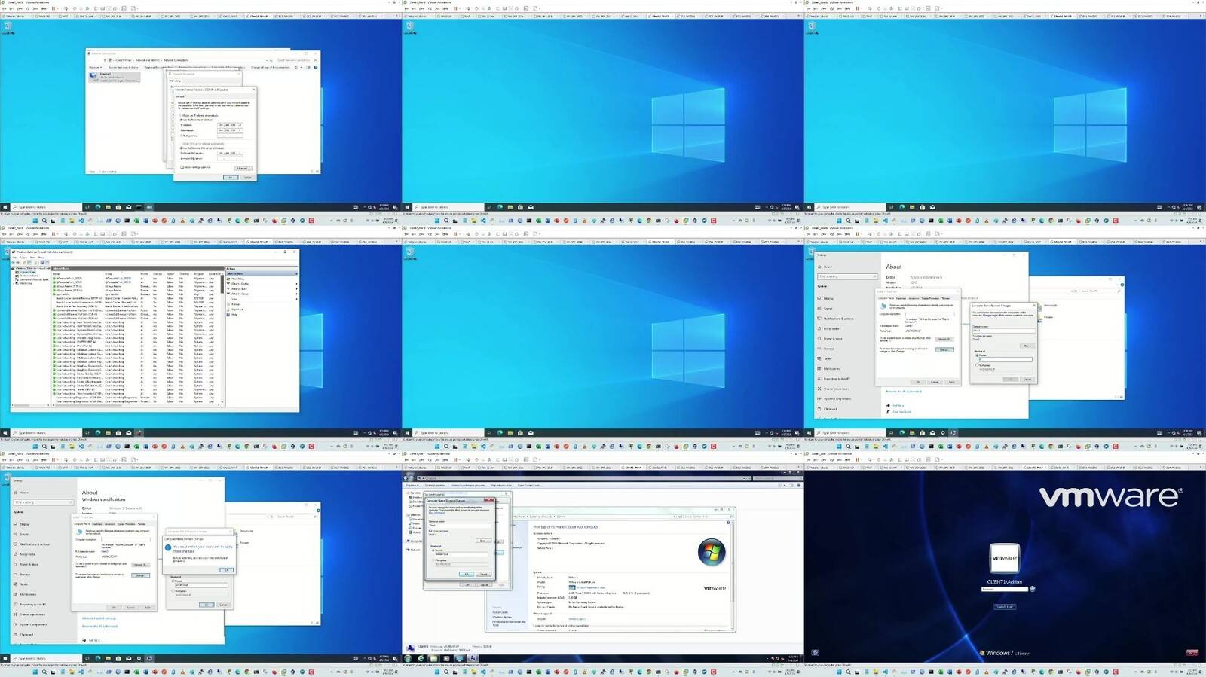The width and height of the screenshot is (1206, 677).
Task: Confirm OK in IPv4 Properties dialog
Action: point(230,177)
